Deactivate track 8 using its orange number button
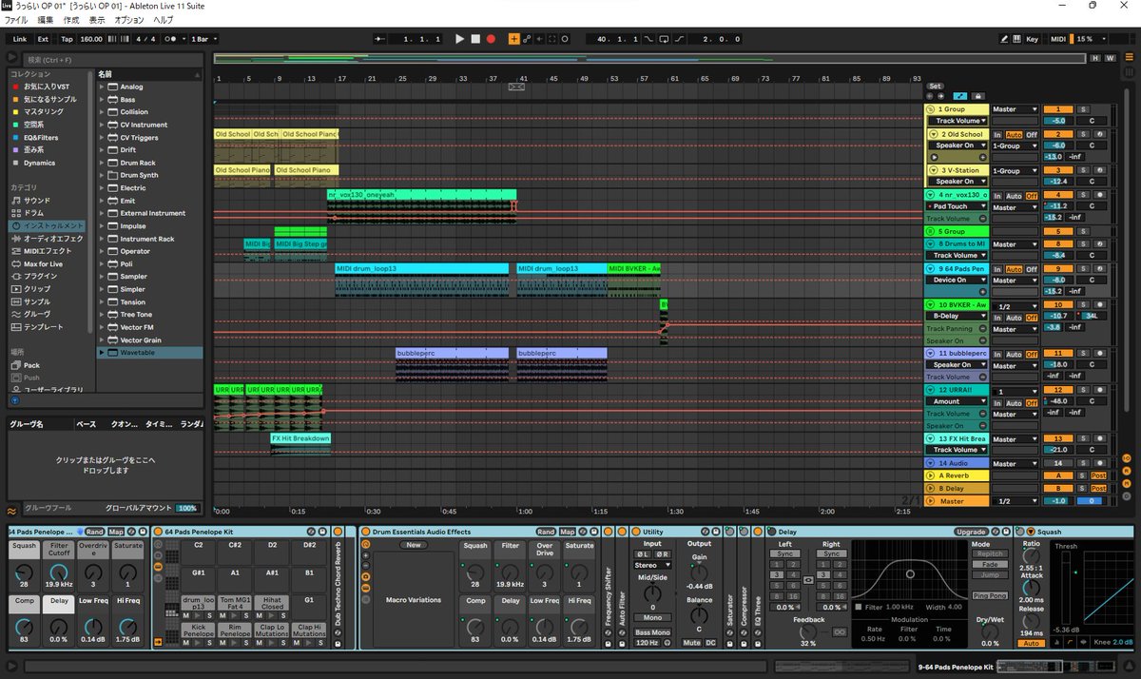 coord(1057,243)
